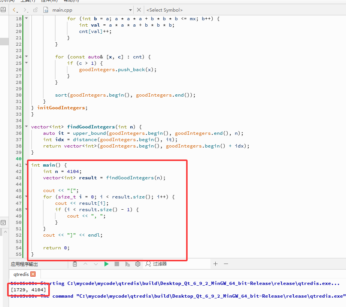Viewport: 346px width, 307px height.
Task: Collapse main function fold at line 41
Action: [27, 164]
